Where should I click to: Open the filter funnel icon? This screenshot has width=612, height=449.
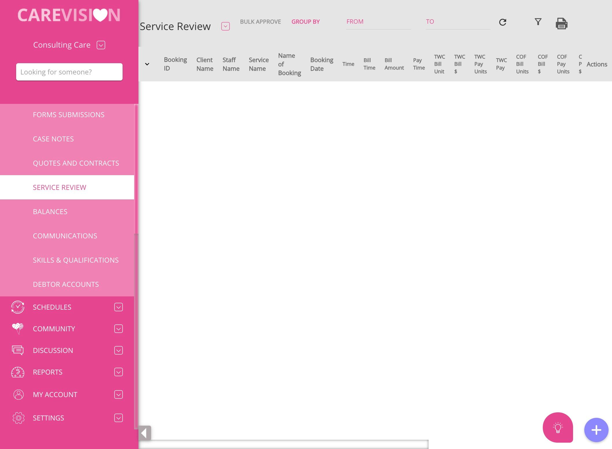538,22
